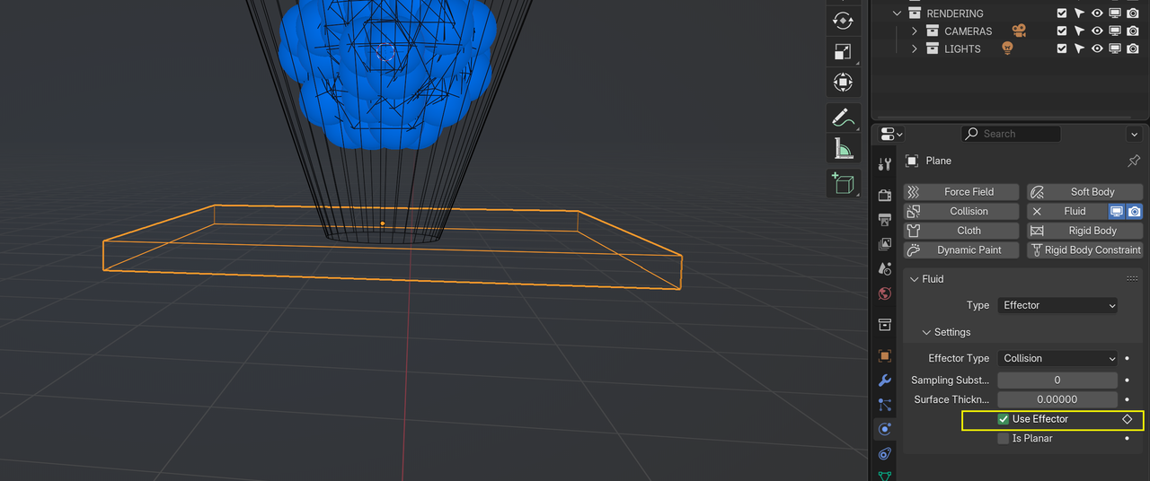Toggle selectability arrow for CAMERAS collection
Screen dimensions: 1150x481
(1079, 31)
